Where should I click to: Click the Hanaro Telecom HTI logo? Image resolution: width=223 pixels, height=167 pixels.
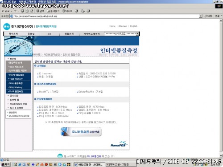pos(7,27)
